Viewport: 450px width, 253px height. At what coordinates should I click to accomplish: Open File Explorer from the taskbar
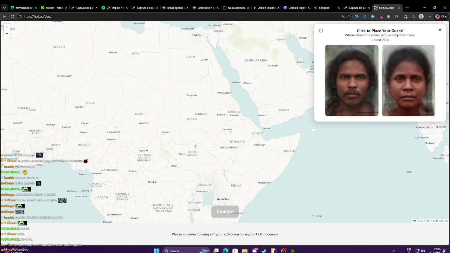coord(245,251)
